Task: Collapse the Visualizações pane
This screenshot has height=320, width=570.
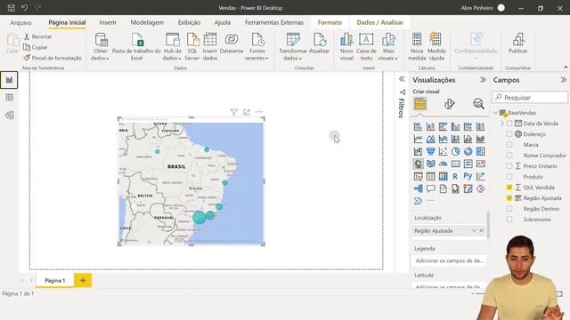Action: click(483, 80)
